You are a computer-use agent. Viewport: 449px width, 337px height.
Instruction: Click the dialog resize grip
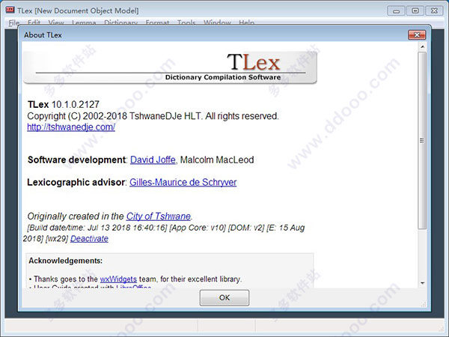[424, 304]
